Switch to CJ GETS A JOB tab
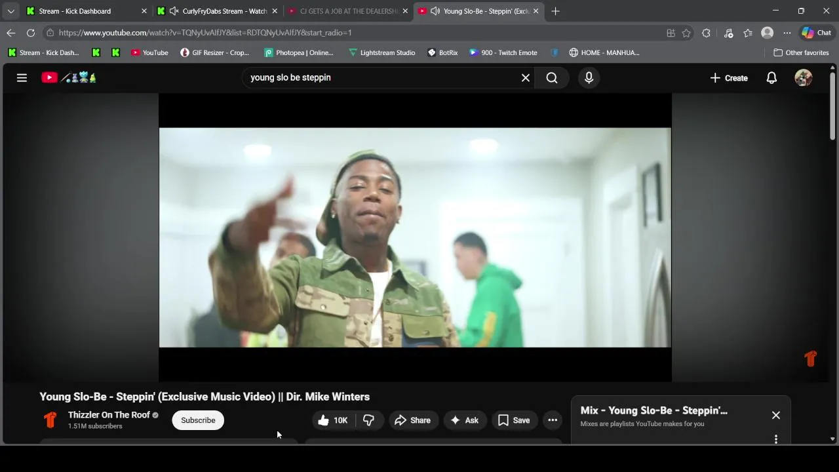 tap(347, 11)
